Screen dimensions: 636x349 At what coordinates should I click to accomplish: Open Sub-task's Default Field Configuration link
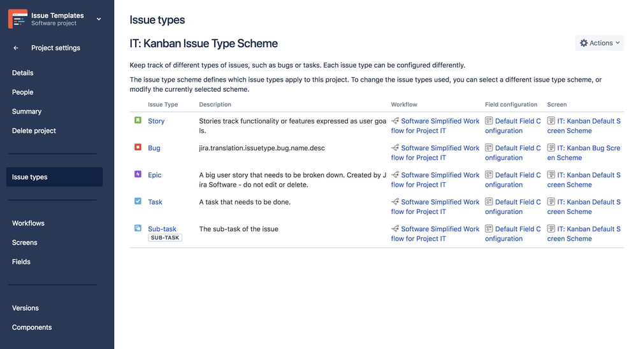pyautogui.click(x=513, y=234)
